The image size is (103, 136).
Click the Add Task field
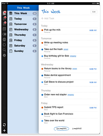tap(69, 18)
